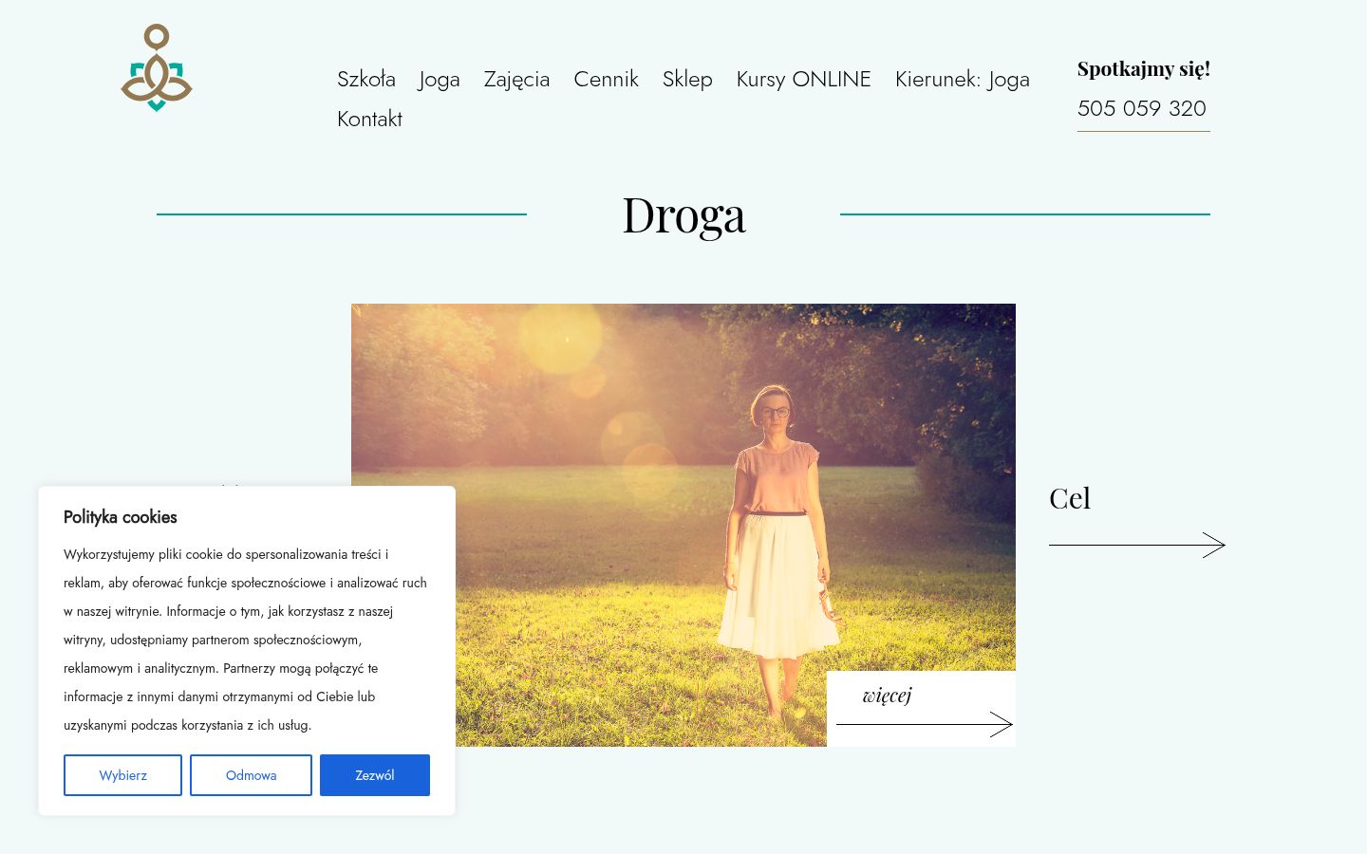Viewport: 1367px width, 854px height.
Task: Follow the 'więcej' link on the photo
Action: coord(887,696)
